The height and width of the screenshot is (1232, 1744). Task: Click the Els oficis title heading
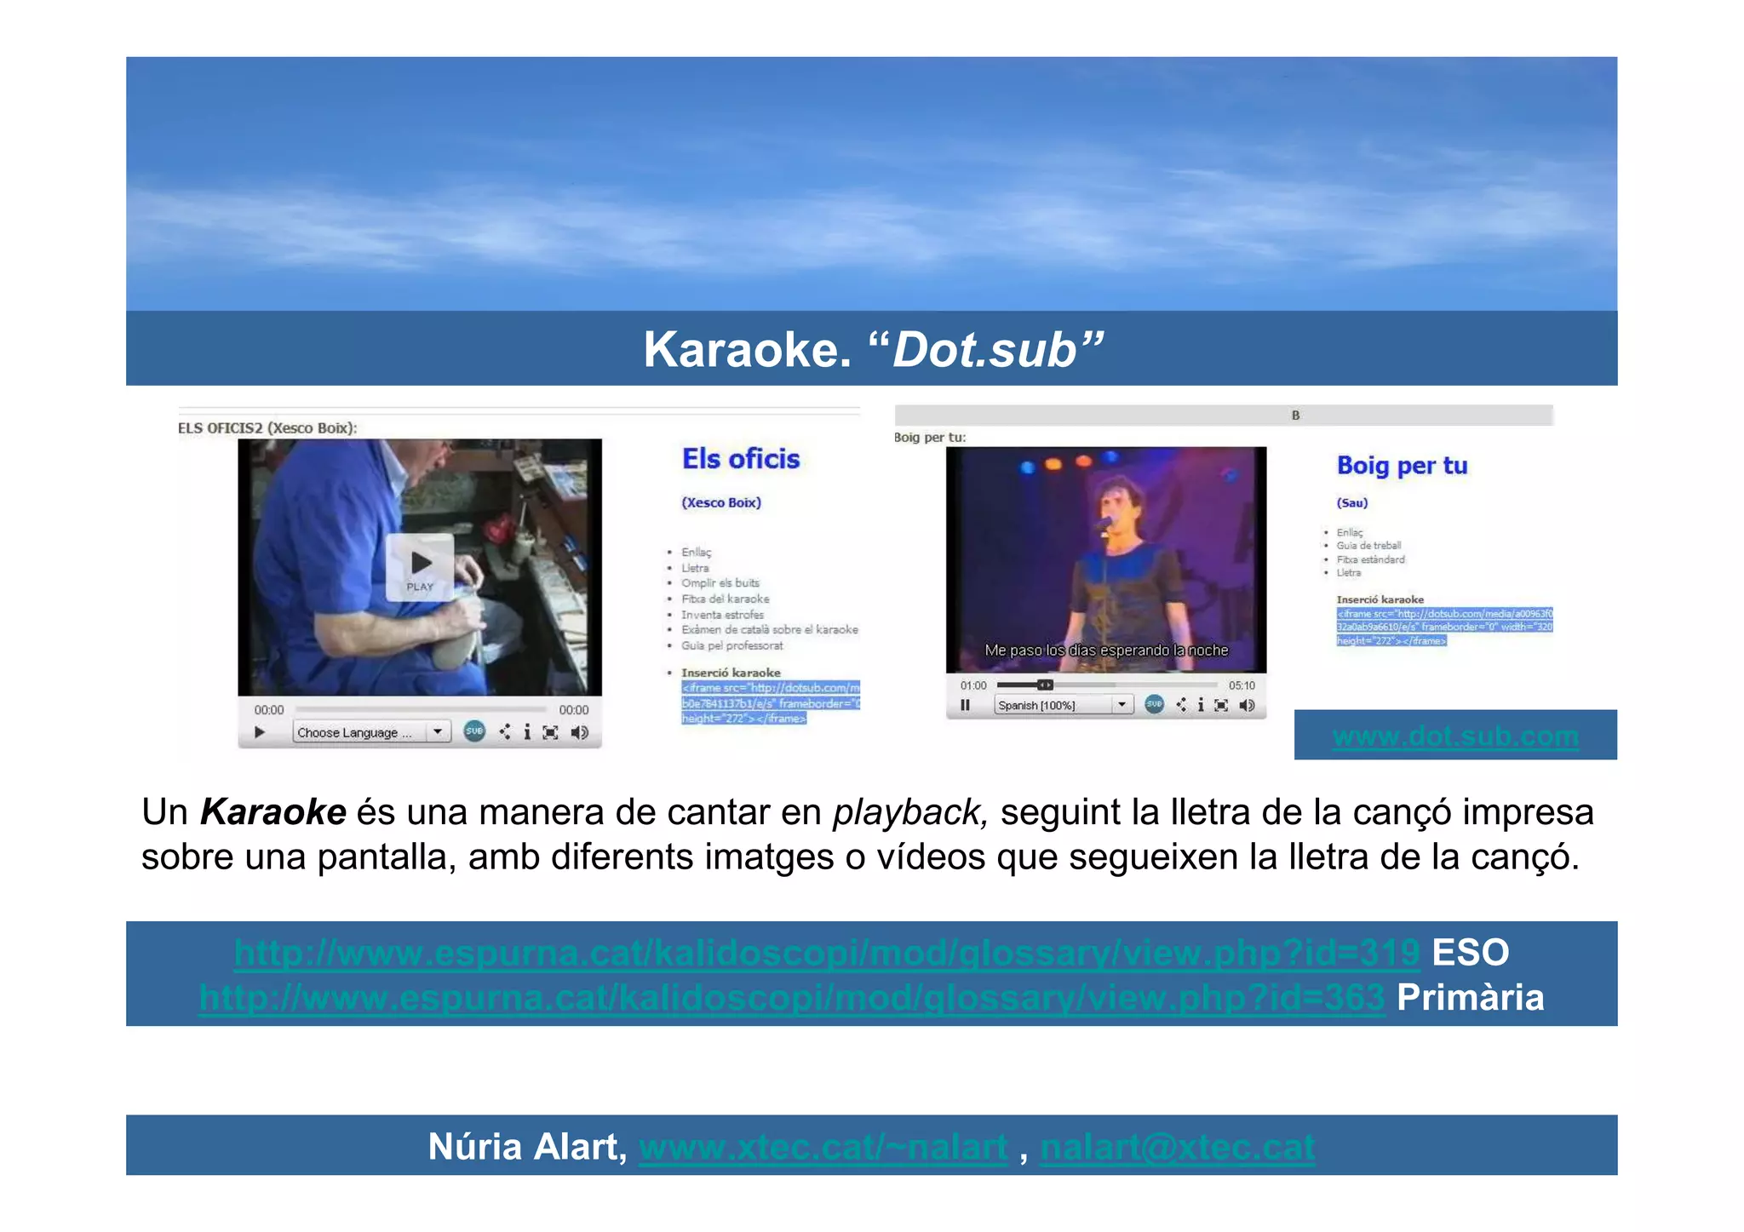pyautogui.click(x=741, y=459)
